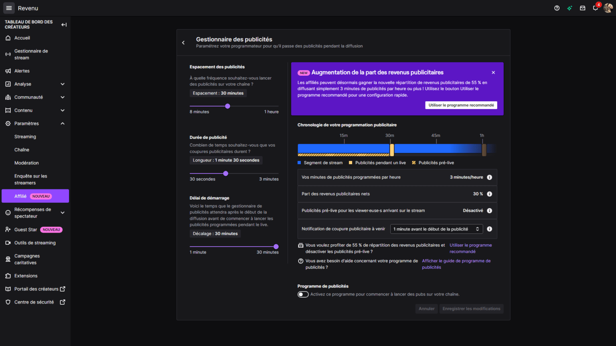616x346 pixels.
Task: Enable the Programme de publicités toggle
Action: [x=303, y=294]
